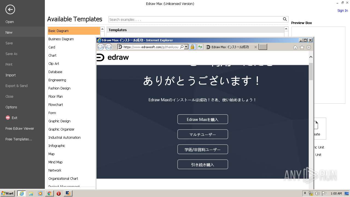
Task: Click the IE tools gear icon
Action: coord(309,47)
